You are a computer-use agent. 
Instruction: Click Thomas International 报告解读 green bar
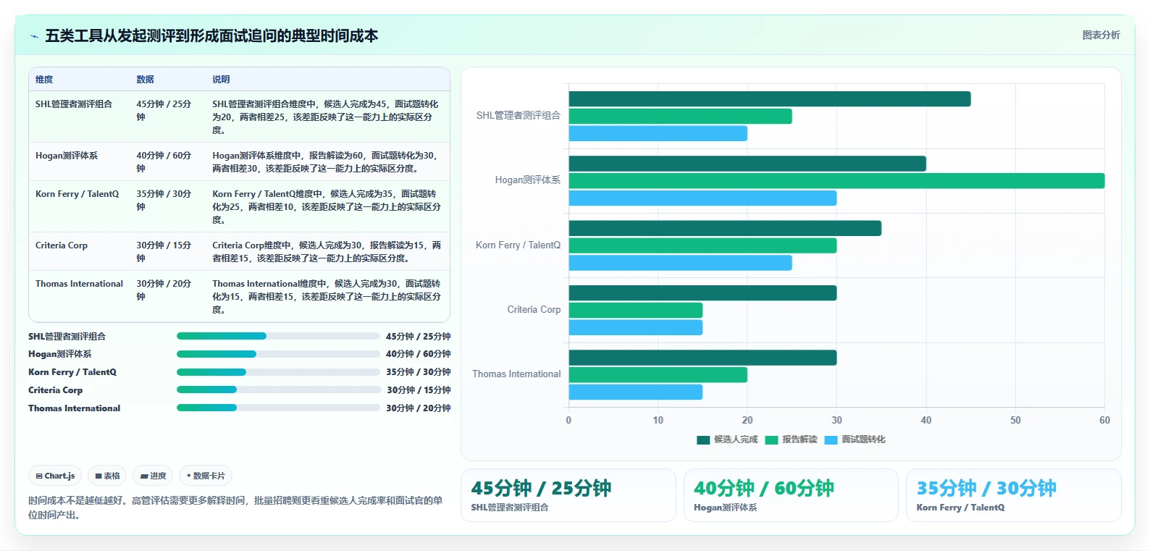tap(658, 375)
